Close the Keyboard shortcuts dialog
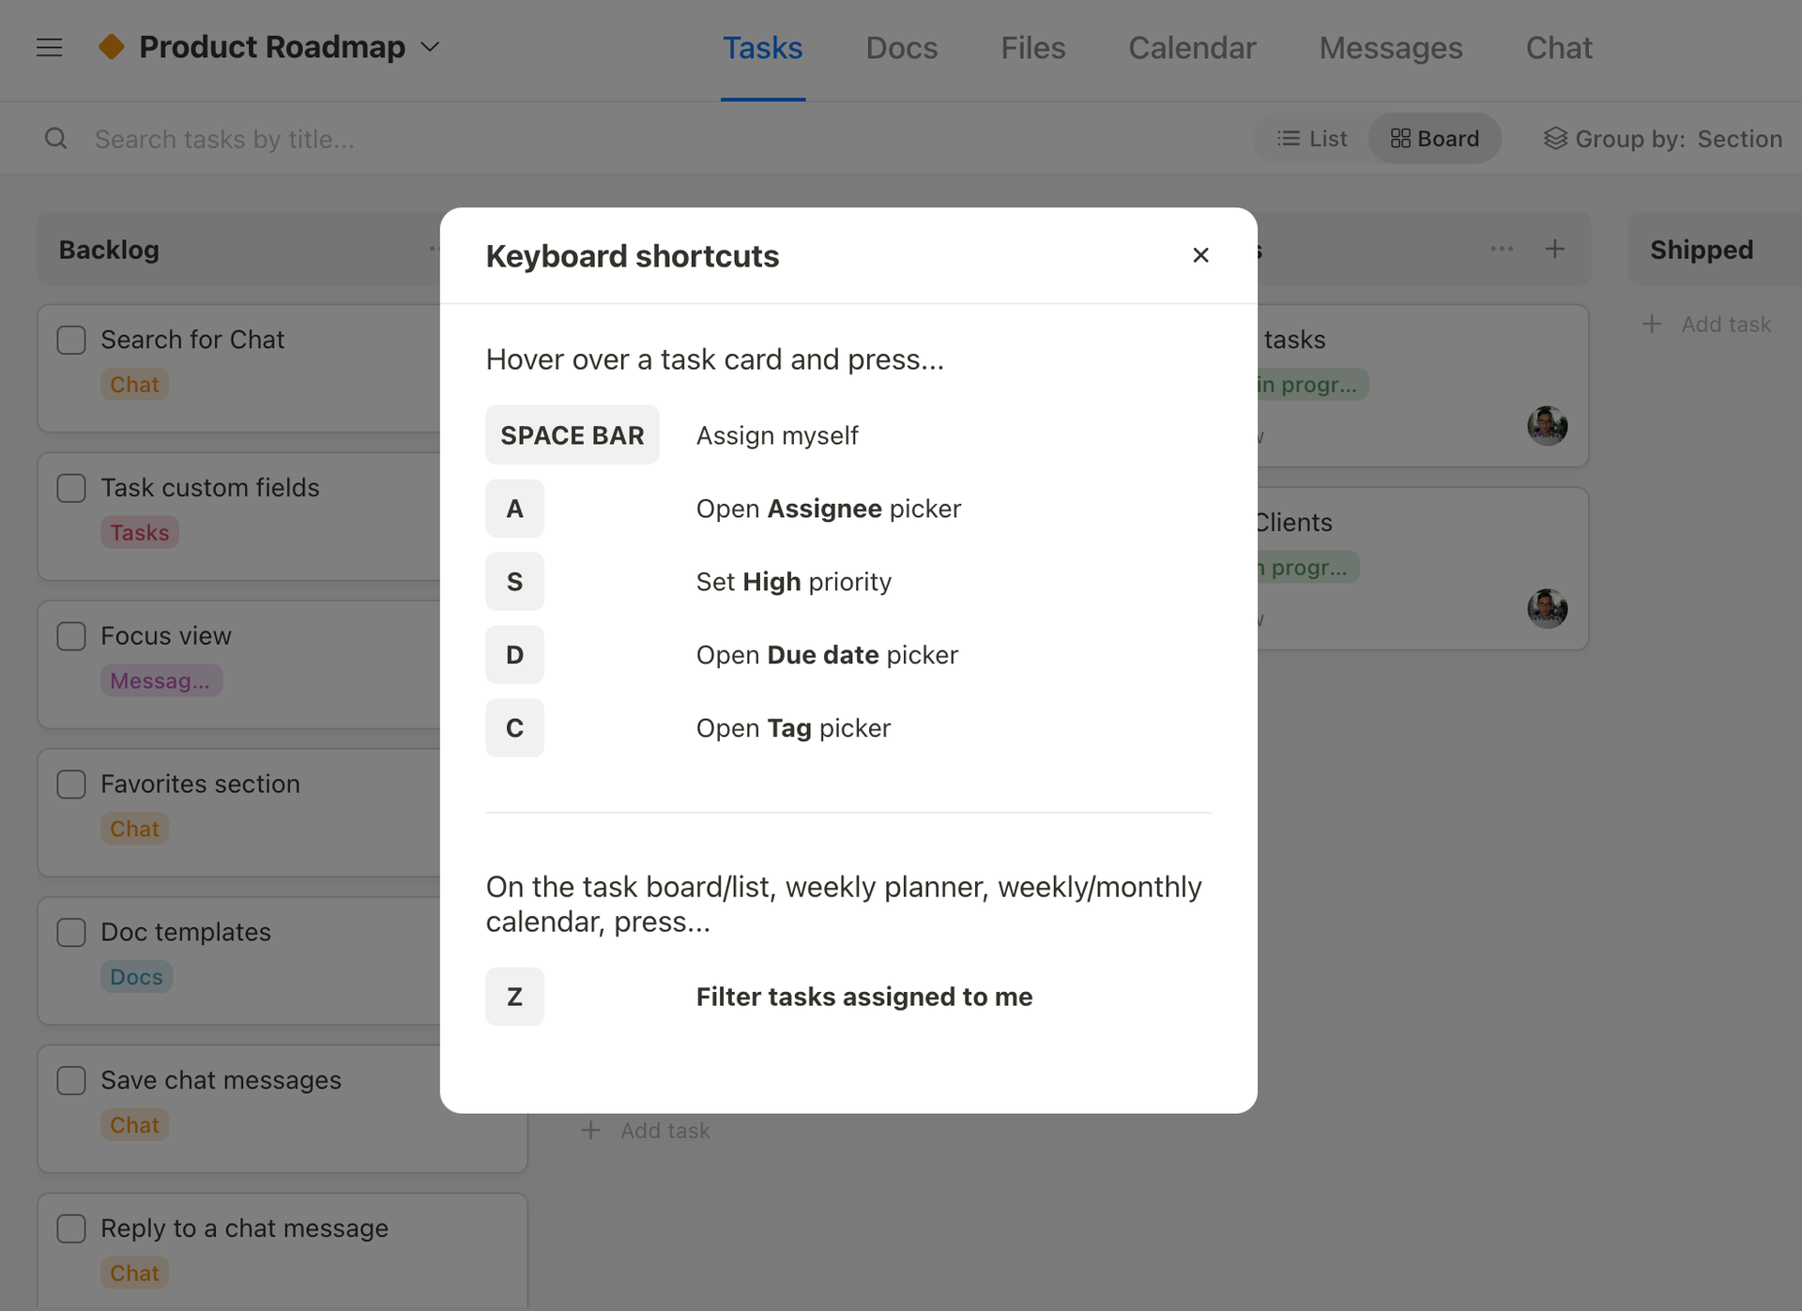 [1200, 254]
